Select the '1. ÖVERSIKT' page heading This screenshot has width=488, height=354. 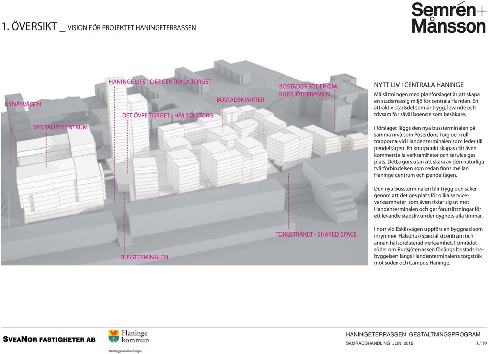click(29, 26)
